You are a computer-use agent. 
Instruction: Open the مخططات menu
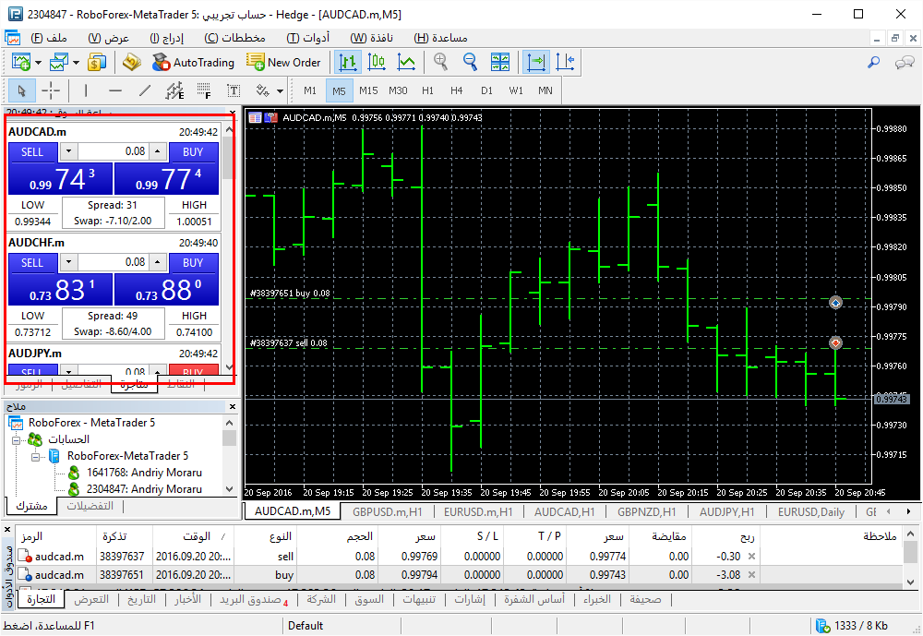click(x=234, y=38)
